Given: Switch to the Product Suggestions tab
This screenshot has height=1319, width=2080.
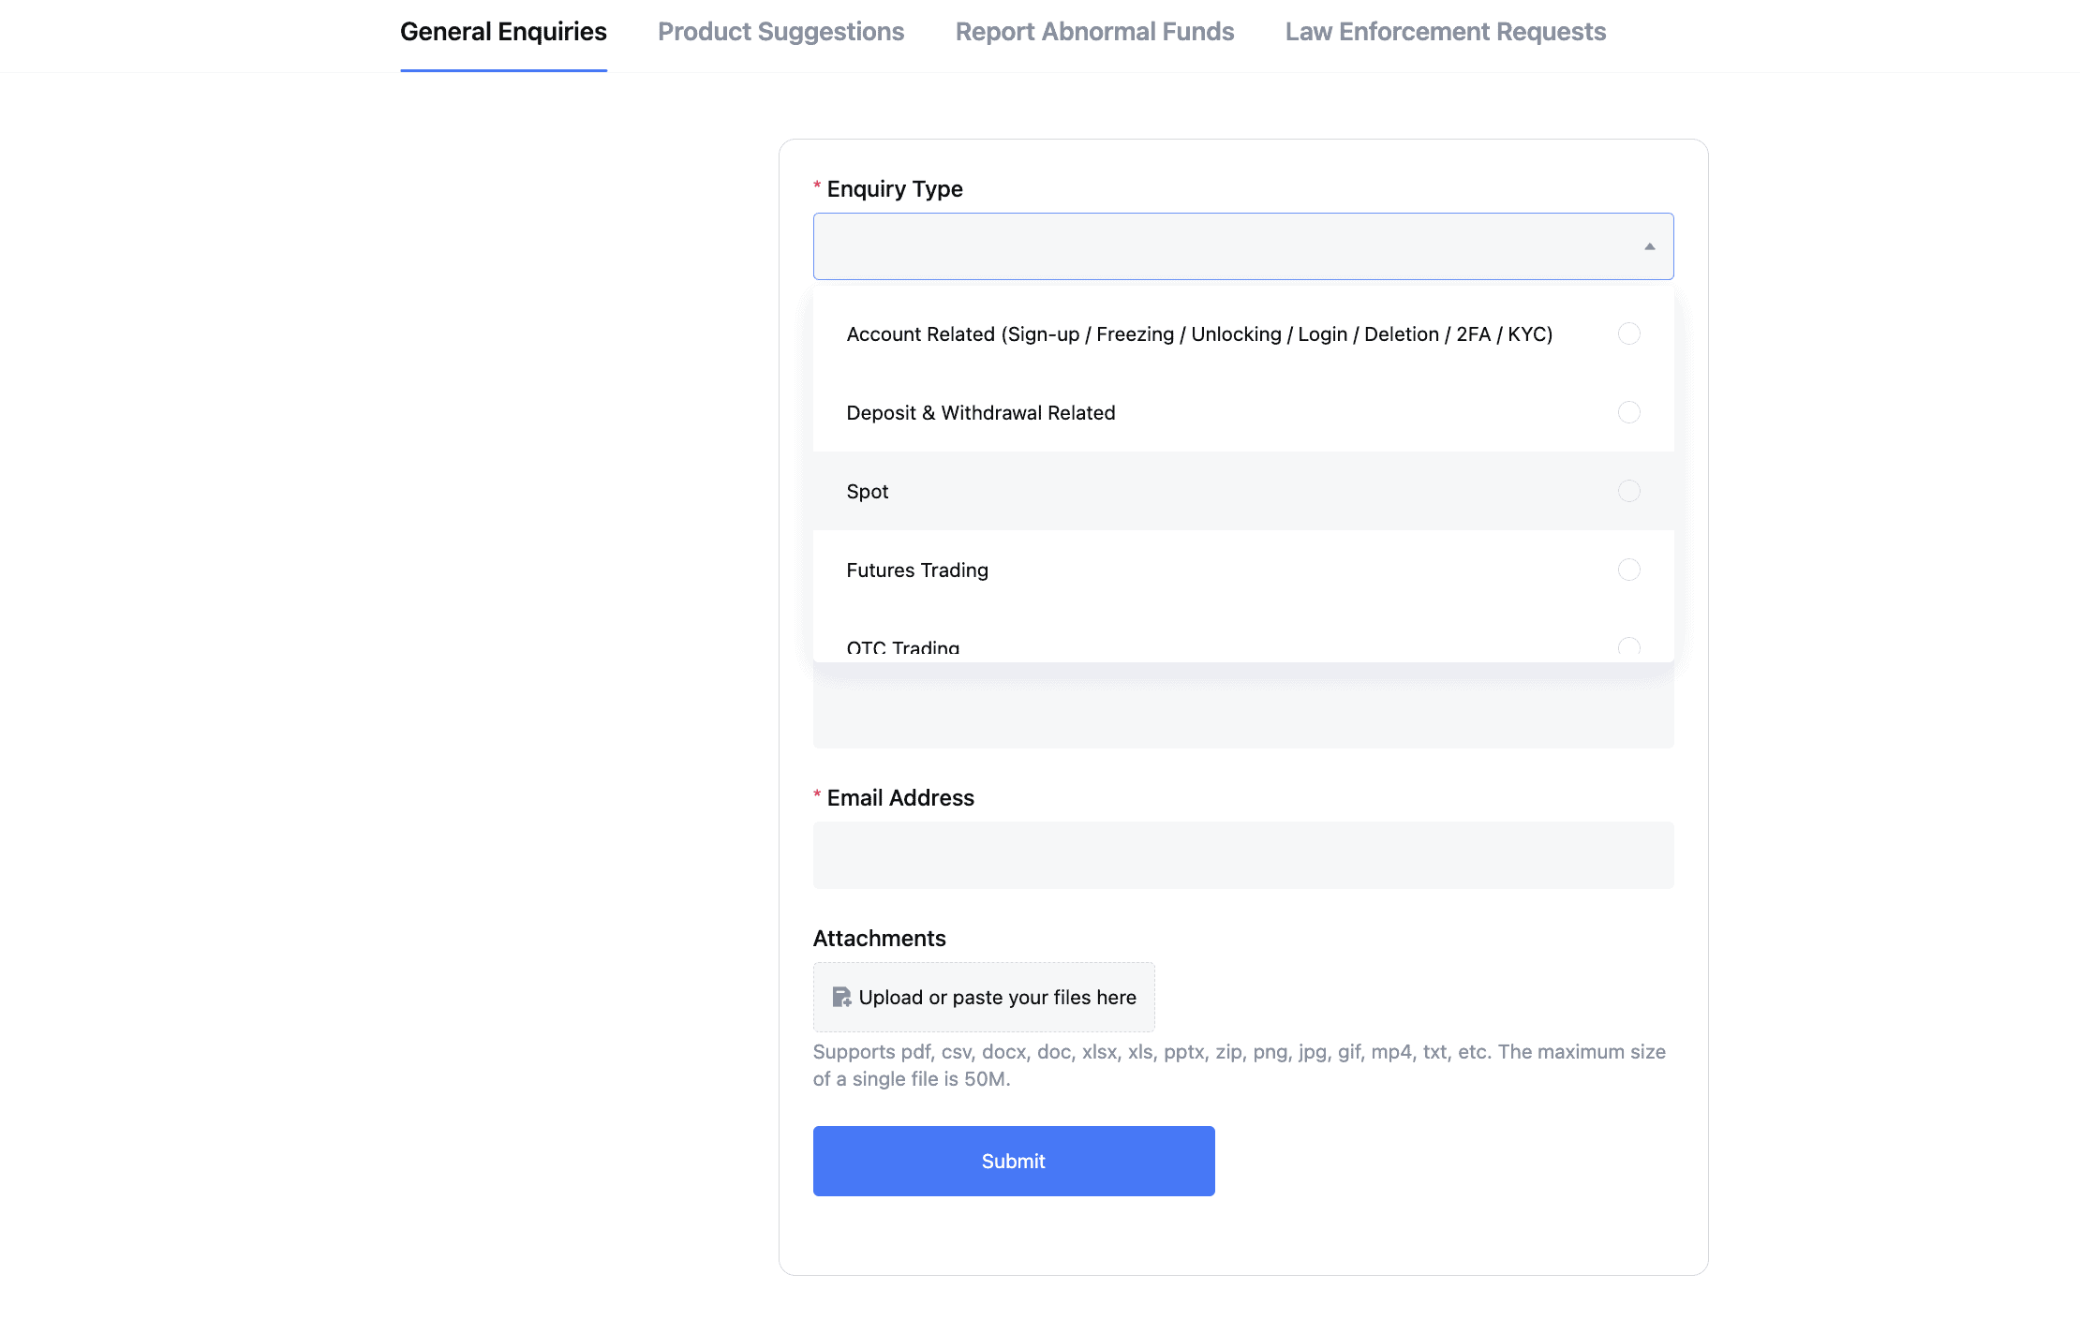Looking at the screenshot, I should point(780,32).
